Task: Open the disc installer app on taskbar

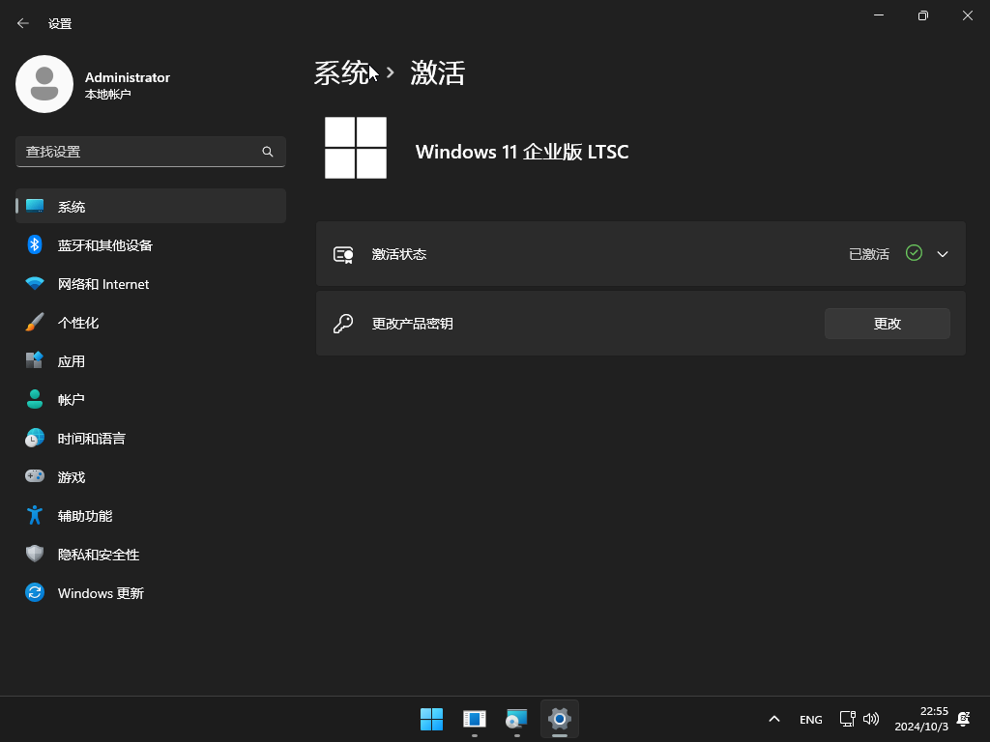Action: (x=516, y=719)
